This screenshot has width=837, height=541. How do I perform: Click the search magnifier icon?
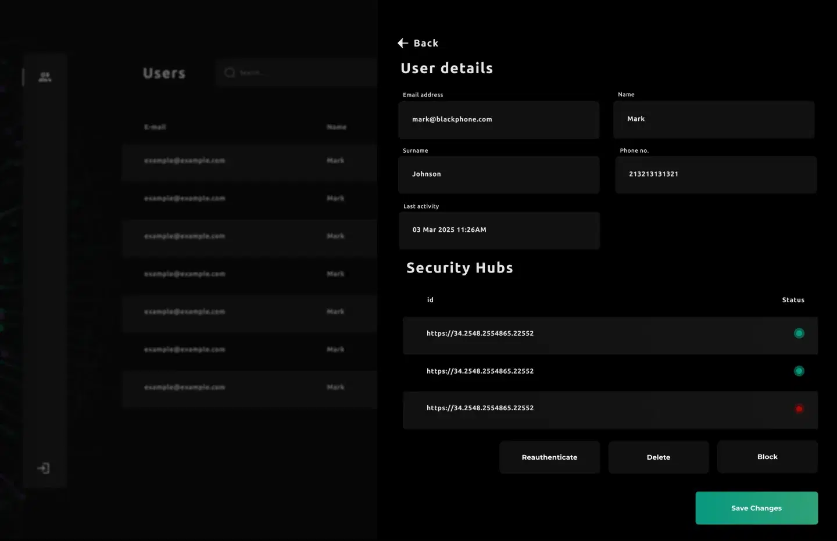[230, 72]
